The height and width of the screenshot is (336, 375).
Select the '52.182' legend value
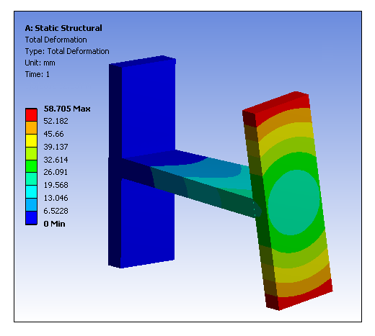pyautogui.click(x=56, y=121)
